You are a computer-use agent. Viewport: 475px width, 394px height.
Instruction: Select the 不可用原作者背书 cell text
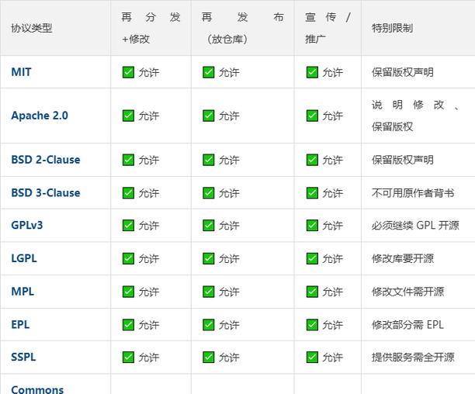(x=413, y=193)
